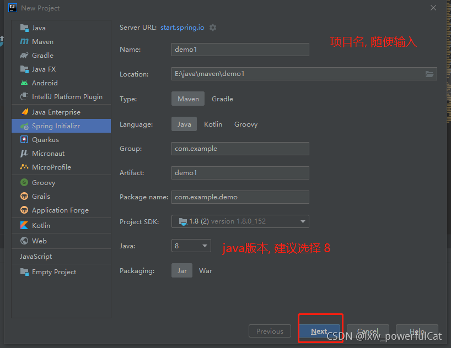The width and height of the screenshot is (451, 348).
Task: Click the Kotlin K icon
Action: point(24,225)
